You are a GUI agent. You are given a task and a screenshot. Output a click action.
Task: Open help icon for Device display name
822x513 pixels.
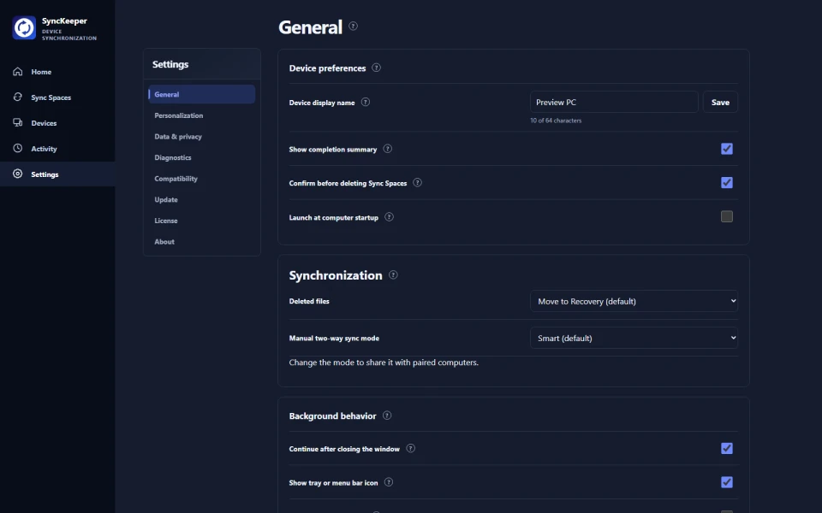(366, 102)
